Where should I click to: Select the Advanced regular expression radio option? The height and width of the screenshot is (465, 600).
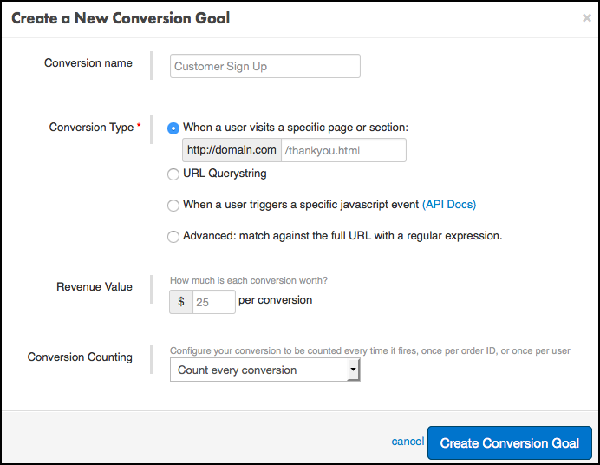[x=173, y=237]
